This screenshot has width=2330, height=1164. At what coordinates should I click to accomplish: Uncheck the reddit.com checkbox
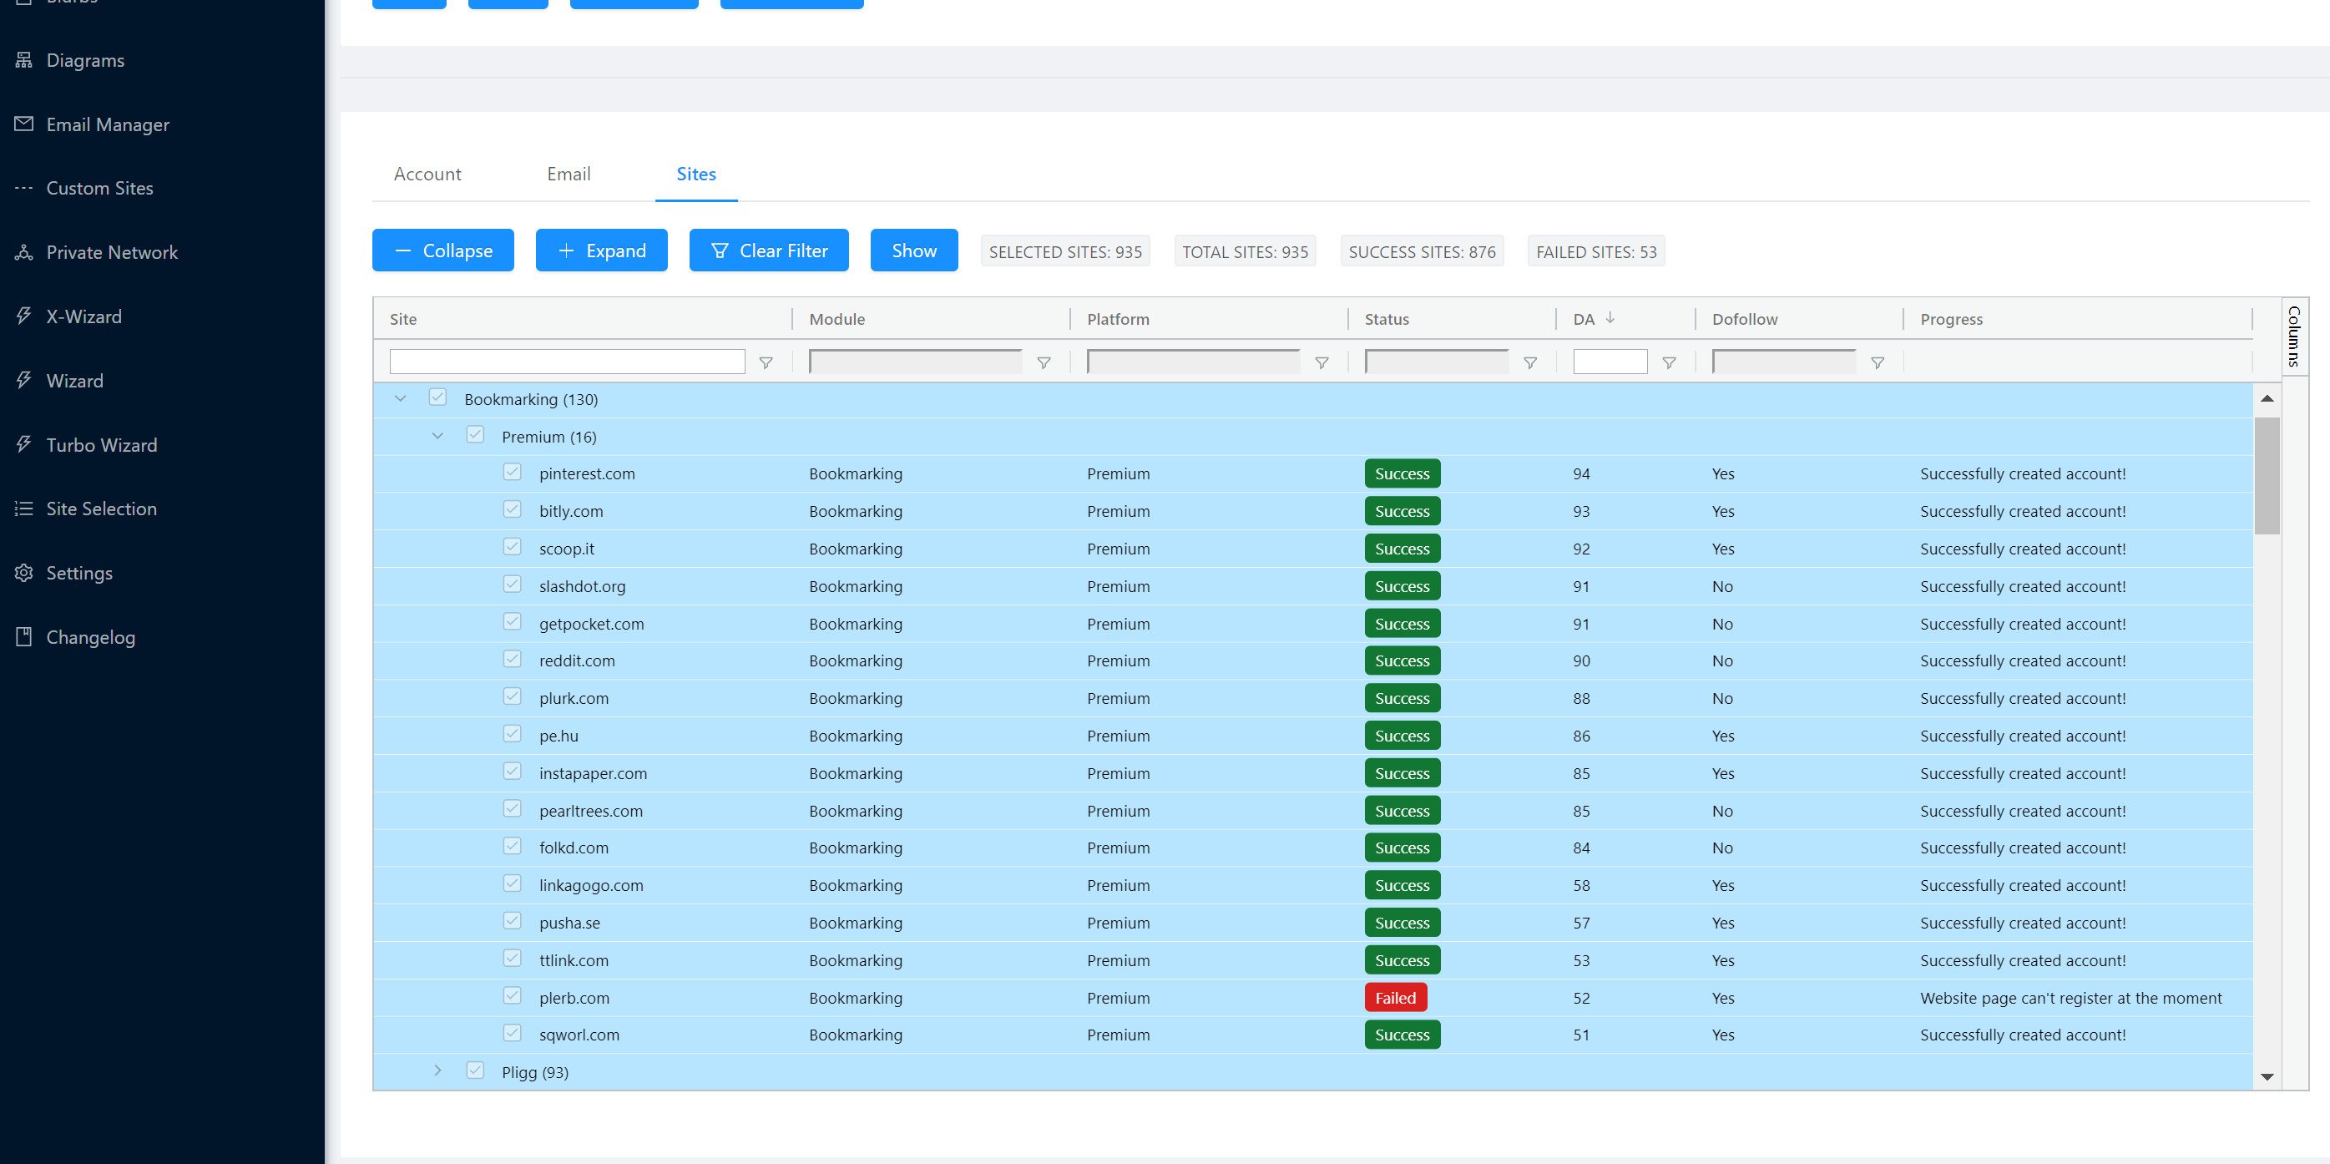[512, 660]
